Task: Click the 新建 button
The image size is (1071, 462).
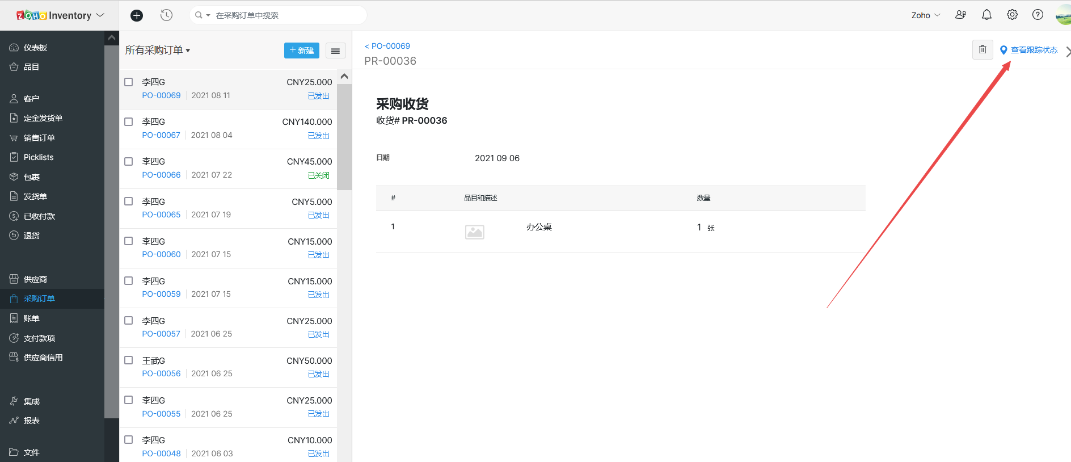Action: (x=301, y=51)
